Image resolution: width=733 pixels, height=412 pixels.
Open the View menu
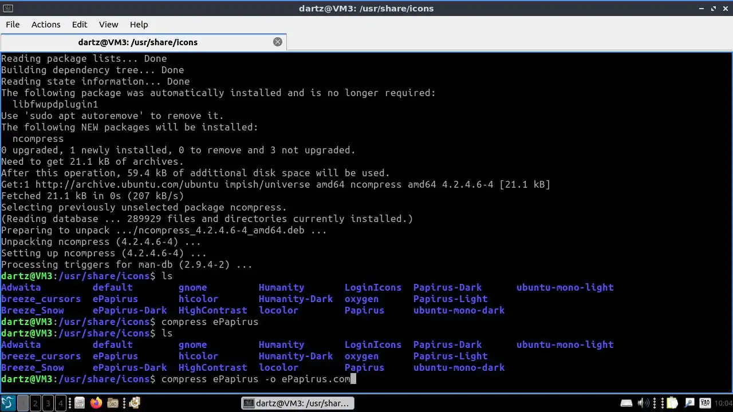108,25
